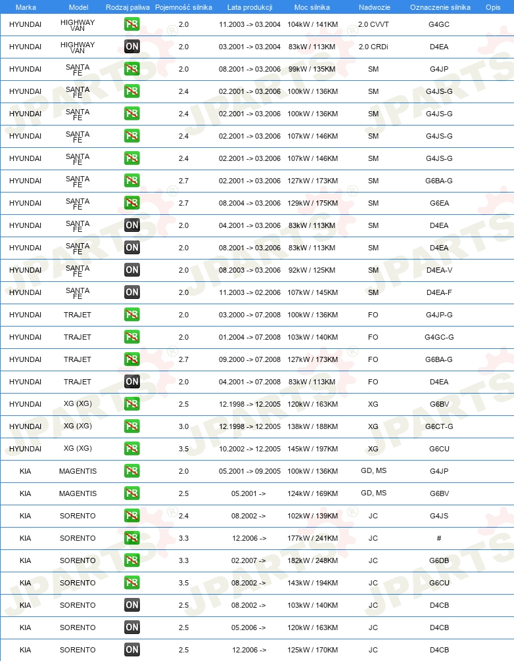Click the '11.2003 -> 02.2006' production years cell
The image size is (514, 661).
pos(250,292)
